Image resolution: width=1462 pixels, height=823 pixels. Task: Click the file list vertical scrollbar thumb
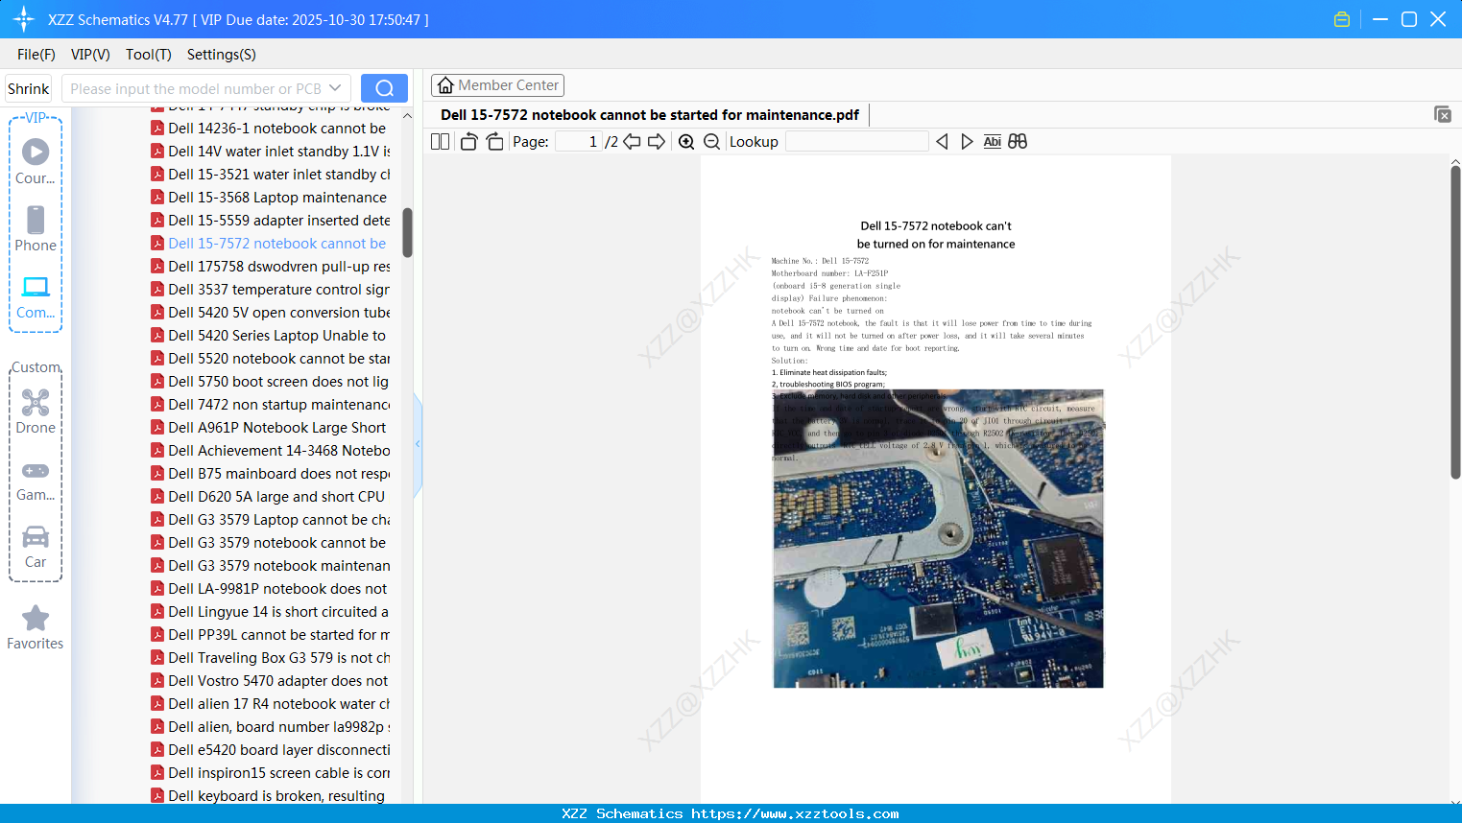click(x=407, y=233)
